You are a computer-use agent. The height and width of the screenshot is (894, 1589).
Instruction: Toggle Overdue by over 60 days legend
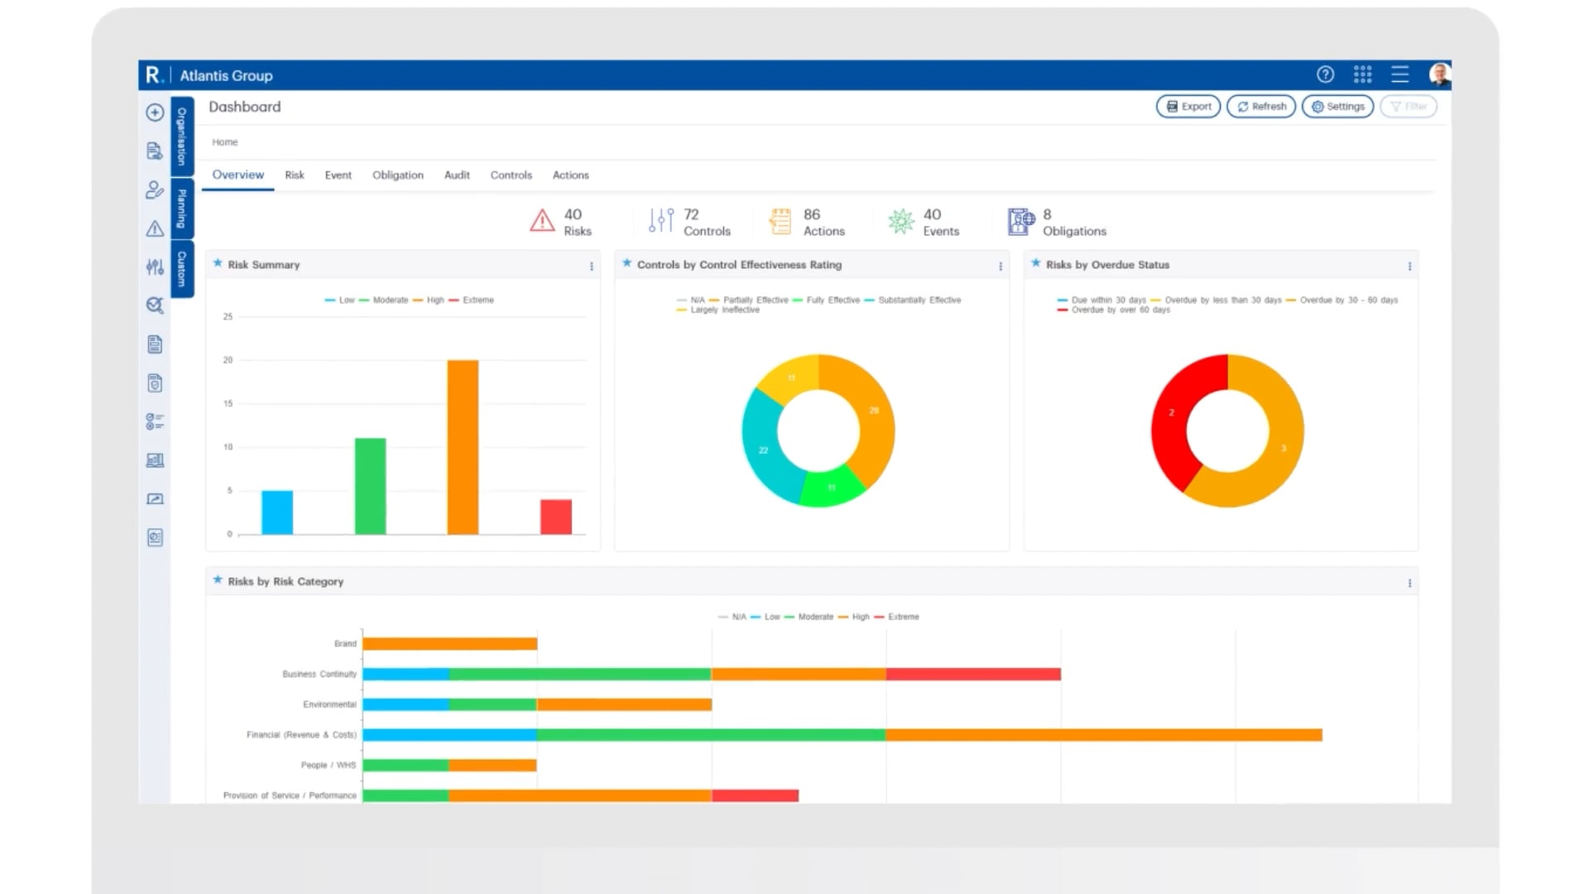[1120, 310]
